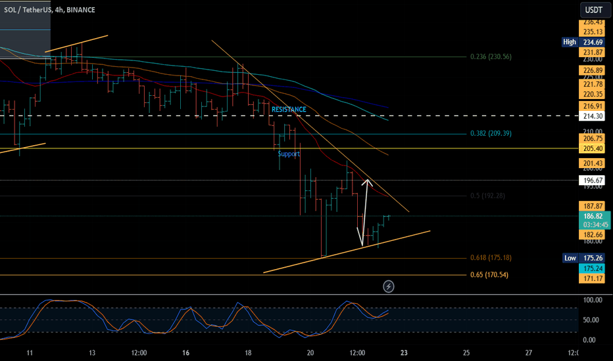Click the 100.00 stochastic scale label

point(592,300)
